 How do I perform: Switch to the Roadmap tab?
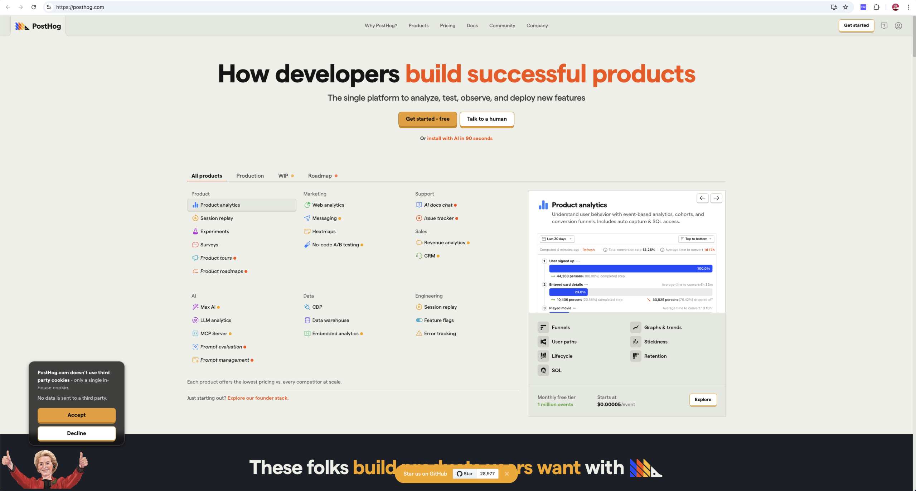(x=323, y=176)
